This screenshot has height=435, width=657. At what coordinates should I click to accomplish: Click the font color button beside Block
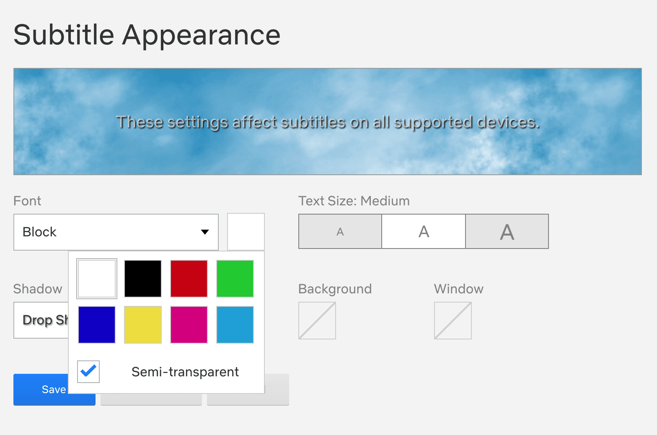(x=246, y=232)
